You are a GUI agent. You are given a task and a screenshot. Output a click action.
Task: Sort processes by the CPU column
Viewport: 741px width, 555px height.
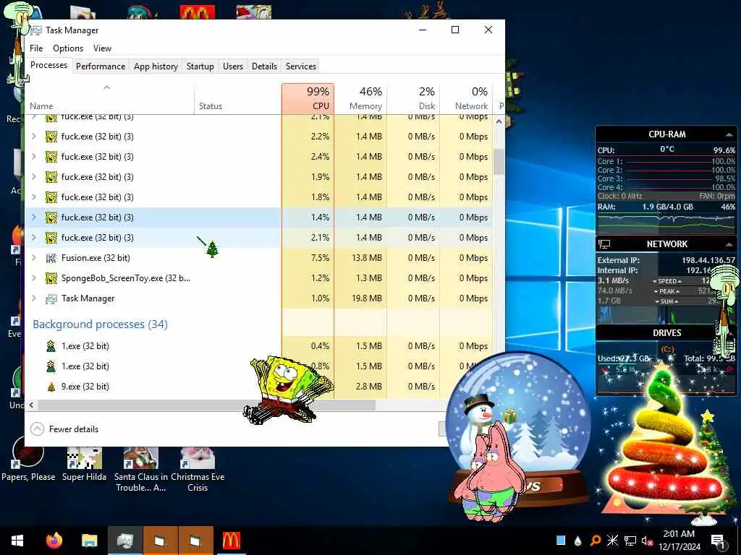pos(308,98)
